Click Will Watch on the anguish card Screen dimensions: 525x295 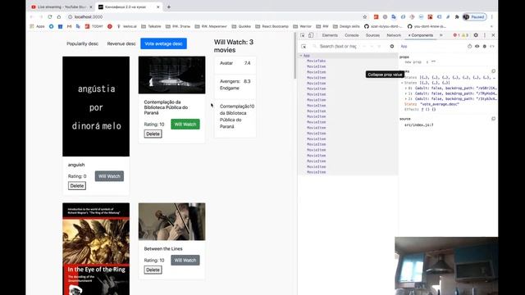109,176
